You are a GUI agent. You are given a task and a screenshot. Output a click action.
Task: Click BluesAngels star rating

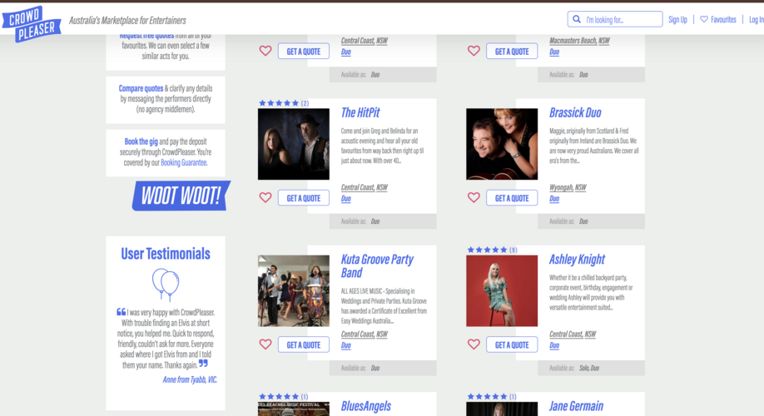click(x=279, y=397)
